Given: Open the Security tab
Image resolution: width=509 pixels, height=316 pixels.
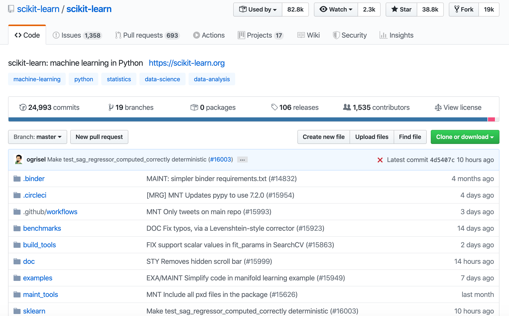Looking at the screenshot, I should (350, 35).
